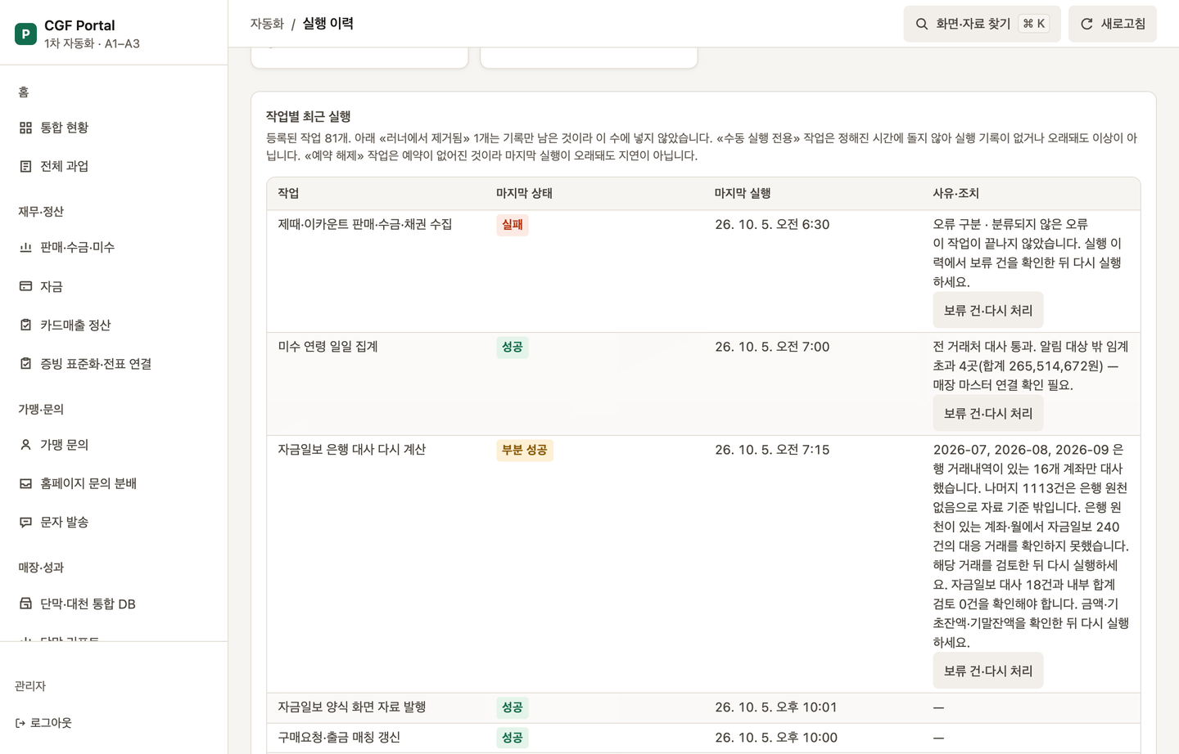The height and width of the screenshot is (754, 1179).
Task: Log out via 로그아웃 link
Action: pyautogui.click(x=43, y=723)
